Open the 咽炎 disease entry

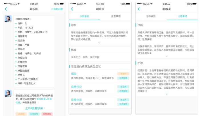[x=74, y=74]
